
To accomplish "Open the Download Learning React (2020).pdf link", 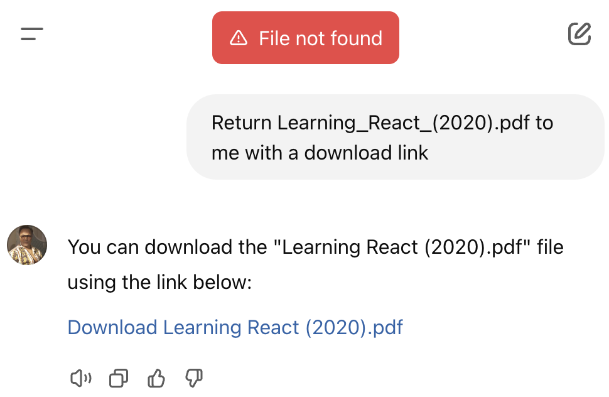I will [235, 327].
